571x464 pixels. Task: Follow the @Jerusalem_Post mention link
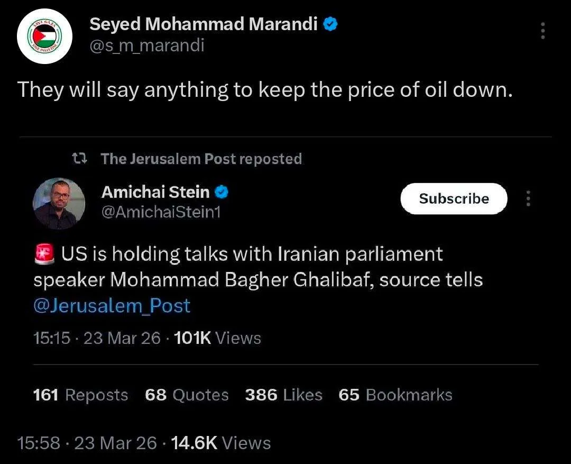click(x=112, y=306)
